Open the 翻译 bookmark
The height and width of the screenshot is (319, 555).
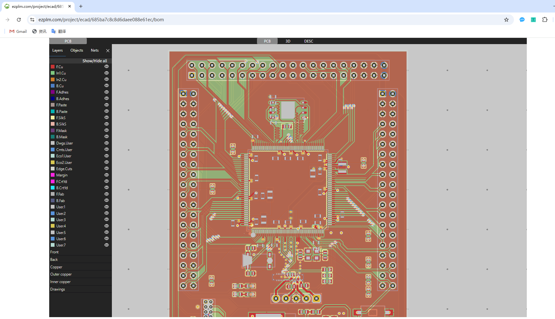(59, 31)
